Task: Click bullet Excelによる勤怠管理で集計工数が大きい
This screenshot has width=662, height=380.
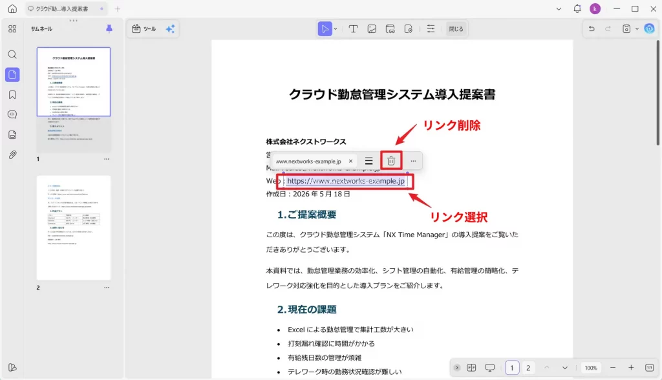Action: (x=350, y=330)
